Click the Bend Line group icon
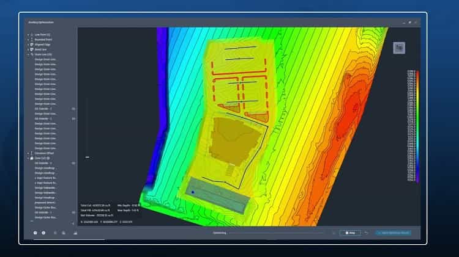 coord(32,49)
